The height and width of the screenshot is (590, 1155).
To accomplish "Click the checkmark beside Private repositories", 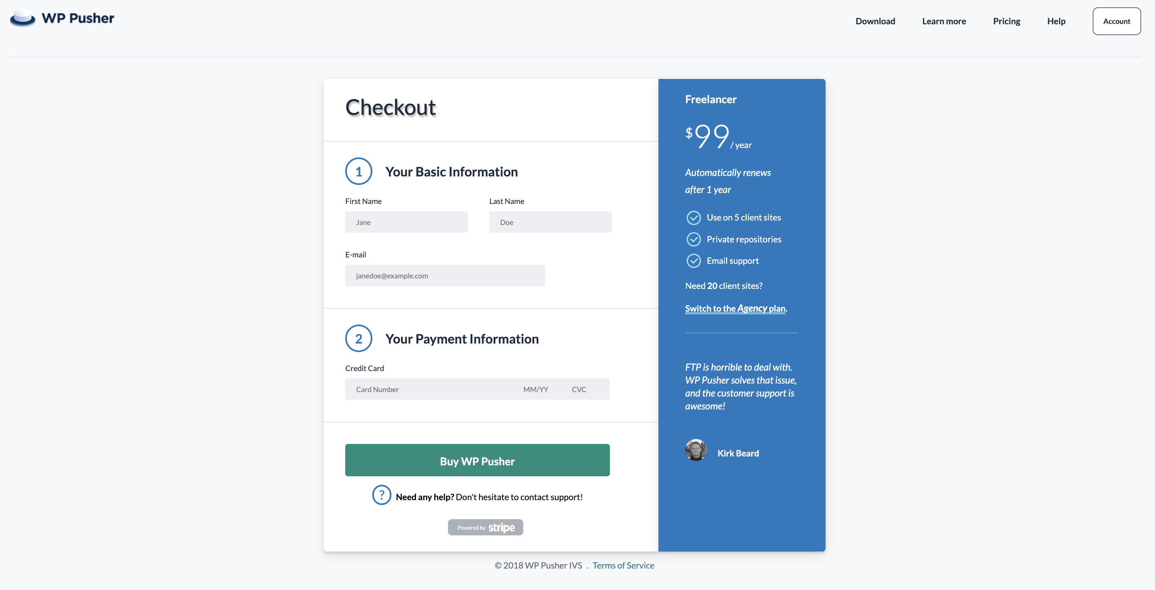I will (x=694, y=240).
